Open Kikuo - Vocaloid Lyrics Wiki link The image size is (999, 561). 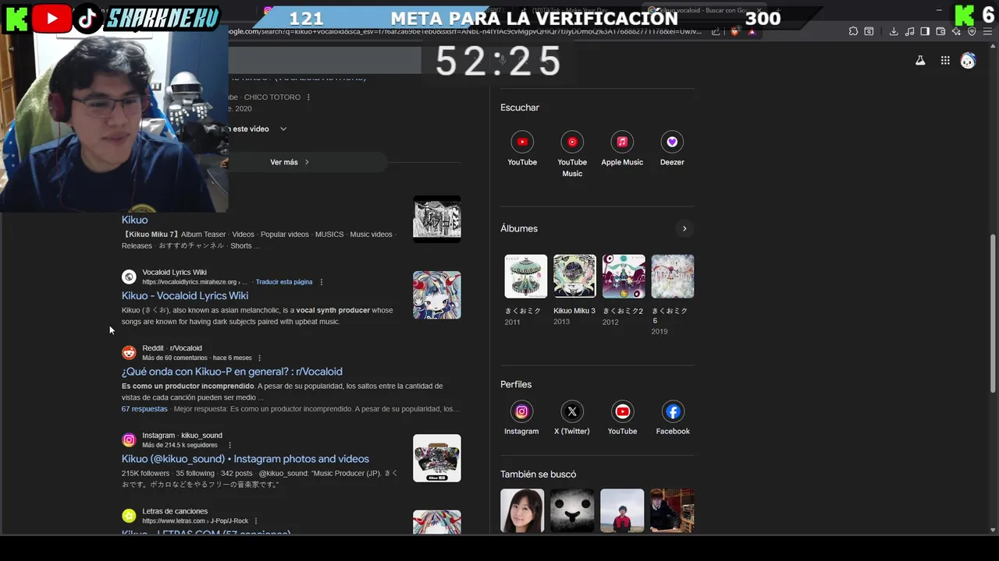click(185, 295)
